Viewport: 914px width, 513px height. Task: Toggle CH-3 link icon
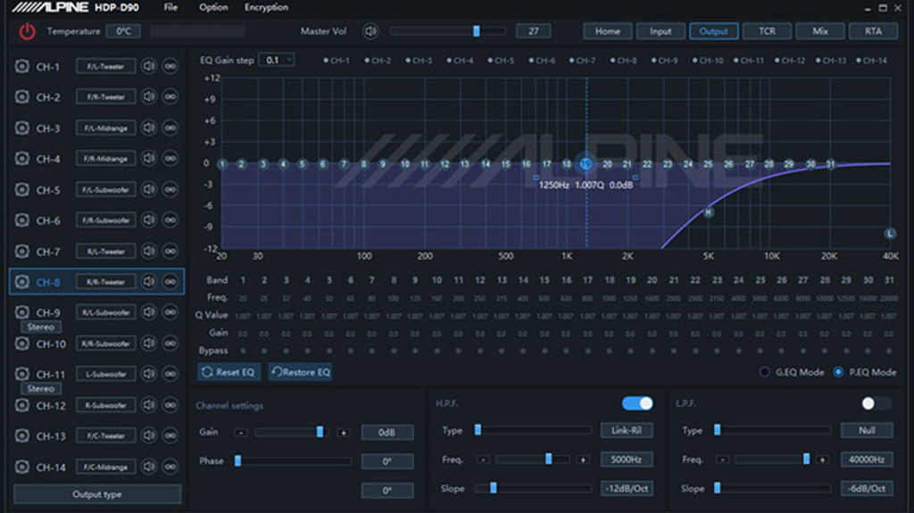170,128
